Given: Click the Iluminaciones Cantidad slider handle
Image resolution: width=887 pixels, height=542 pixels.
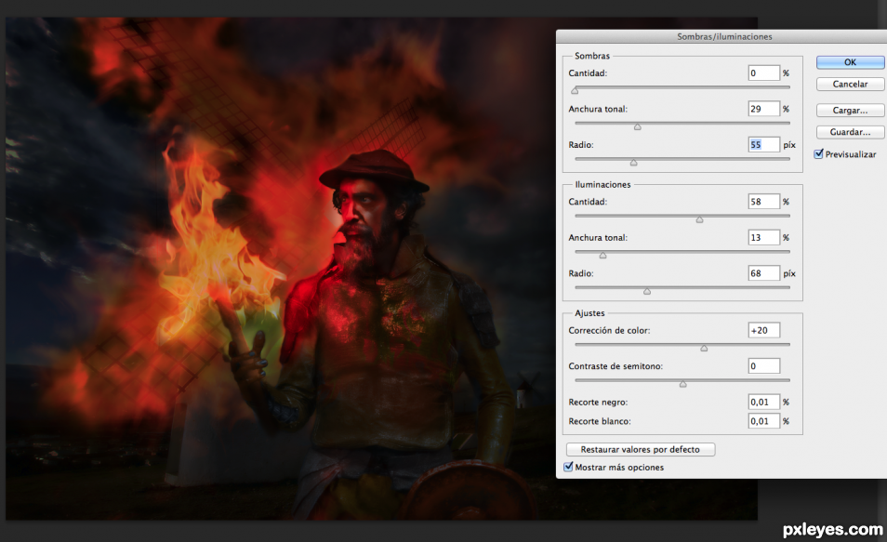Looking at the screenshot, I should (700, 219).
